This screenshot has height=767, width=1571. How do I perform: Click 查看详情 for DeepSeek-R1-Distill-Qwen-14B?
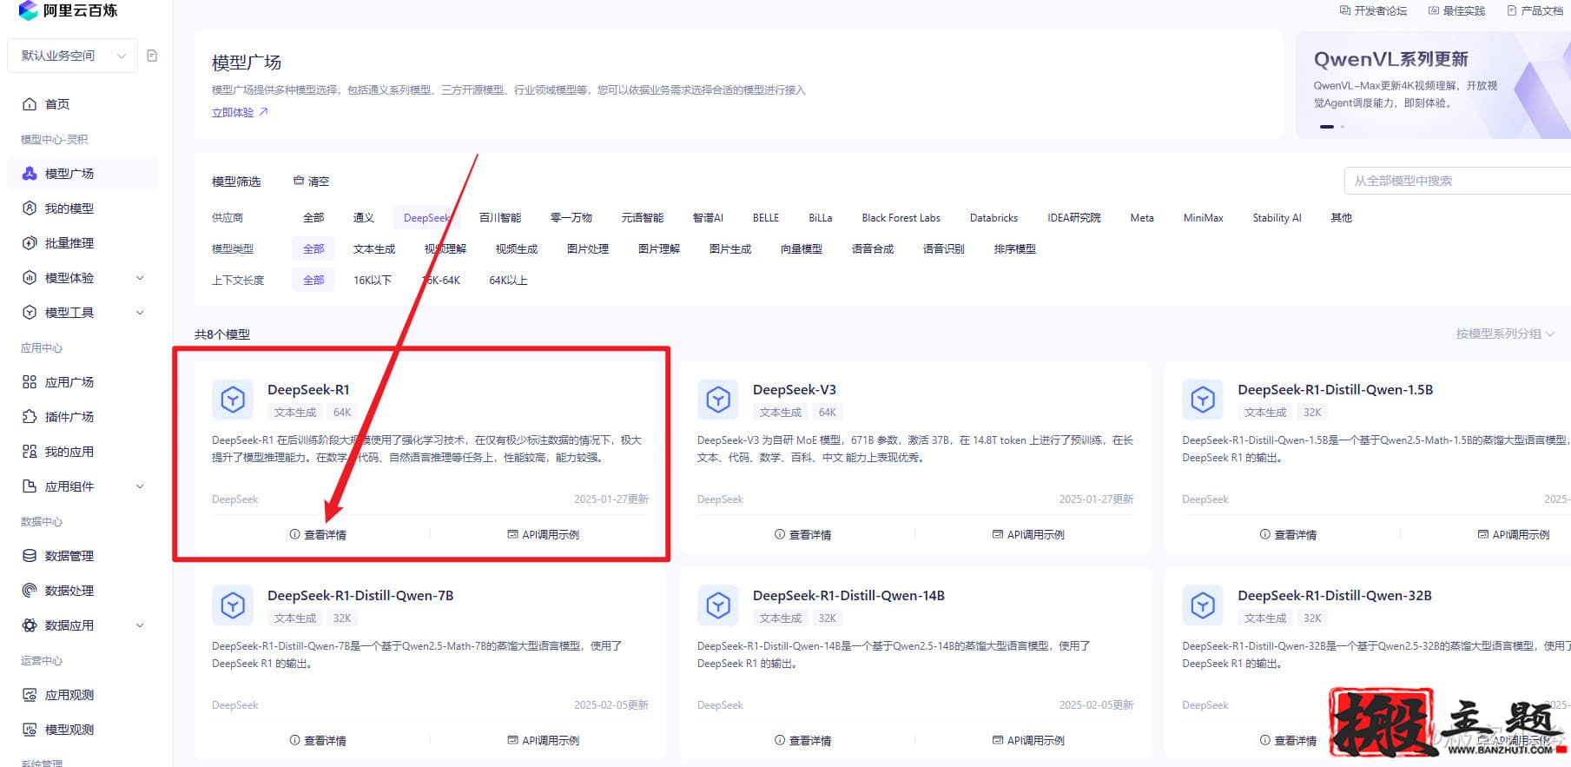point(803,741)
